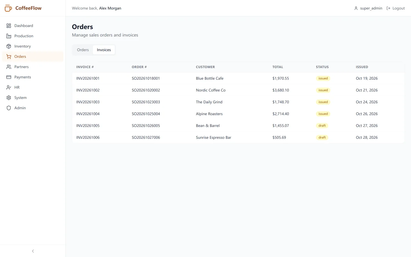Click the Orders shopping cart icon
411x257 pixels.
coord(9,57)
